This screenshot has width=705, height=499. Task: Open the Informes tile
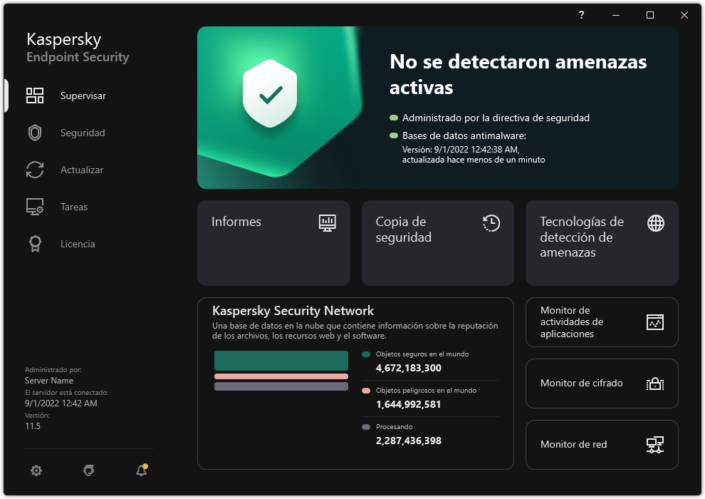click(x=273, y=242)
